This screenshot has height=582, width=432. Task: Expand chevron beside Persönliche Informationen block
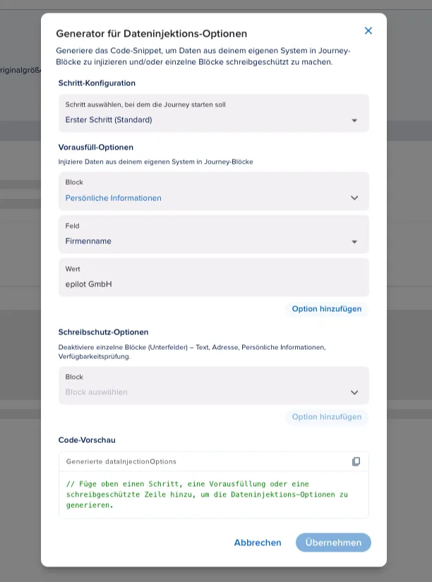[354, 198]
